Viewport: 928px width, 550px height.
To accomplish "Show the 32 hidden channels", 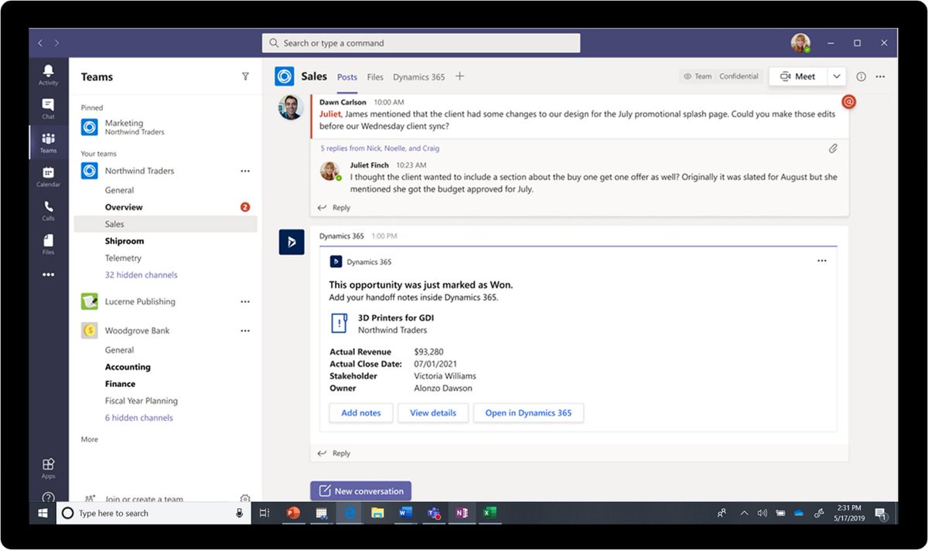I will tap(141, 275).
